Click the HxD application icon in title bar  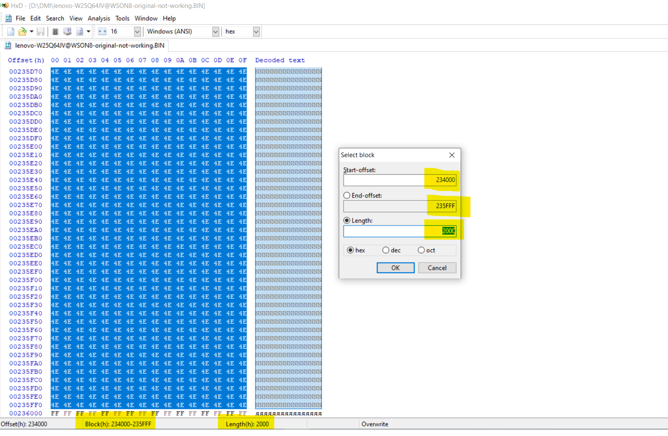(x=5, y=5)
